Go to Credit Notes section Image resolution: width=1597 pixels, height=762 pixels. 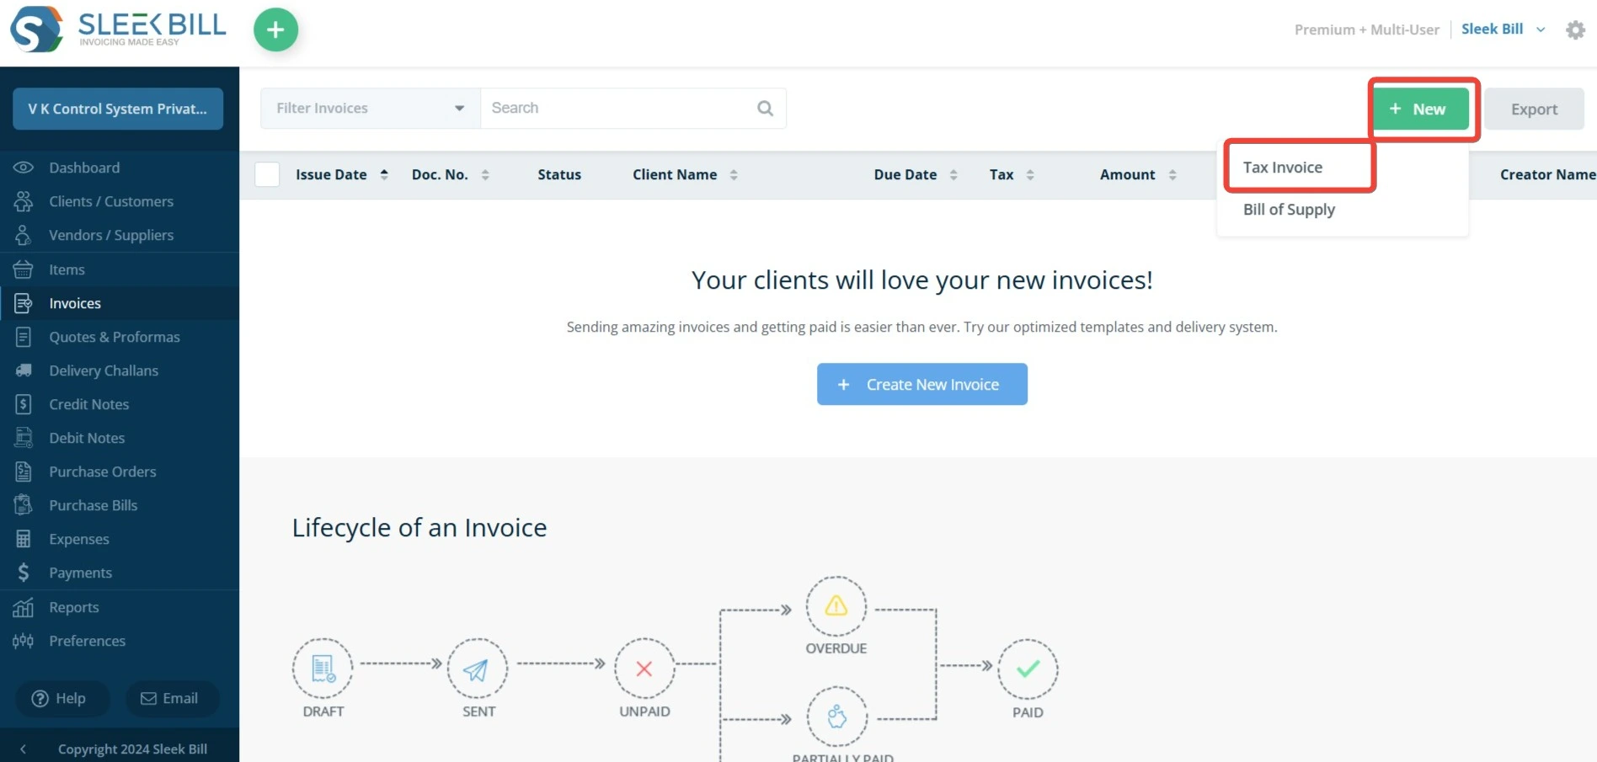(x=88, y=404)
